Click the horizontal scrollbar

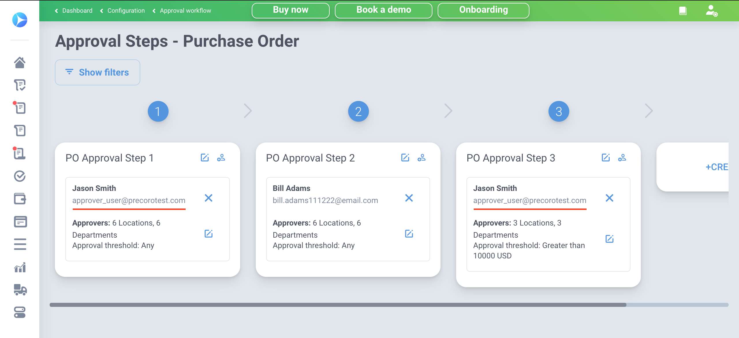click(x=338, y=305)
